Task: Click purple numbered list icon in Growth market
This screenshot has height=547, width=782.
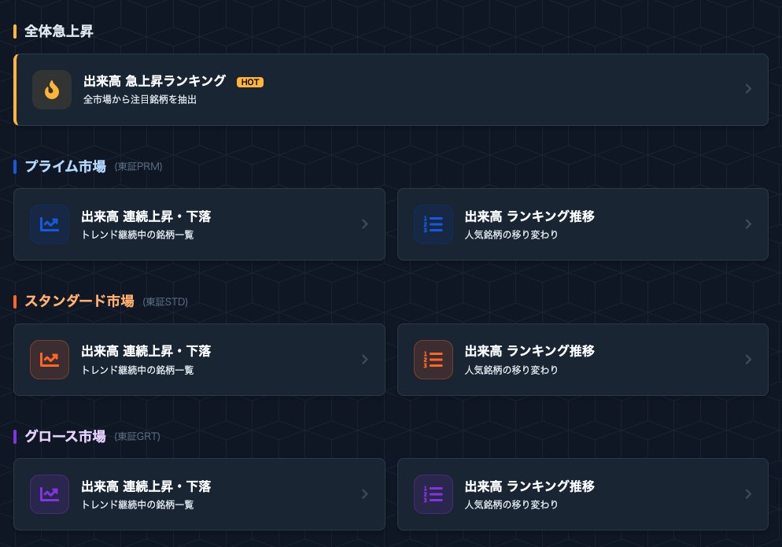Action: [x=433, y=494]
